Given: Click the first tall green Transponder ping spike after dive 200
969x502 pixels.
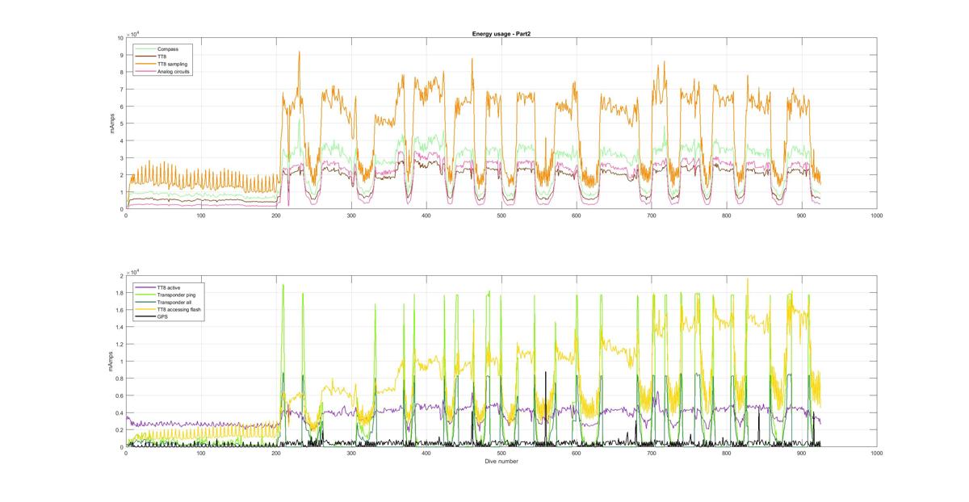Looking at the screenshot, I should (x=283, y=286).
